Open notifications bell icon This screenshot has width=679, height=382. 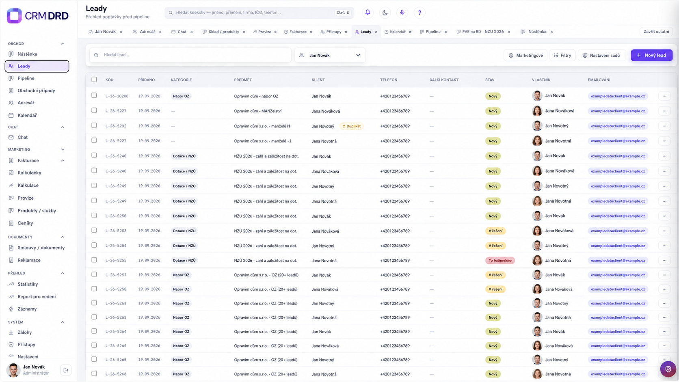[368, 13]
